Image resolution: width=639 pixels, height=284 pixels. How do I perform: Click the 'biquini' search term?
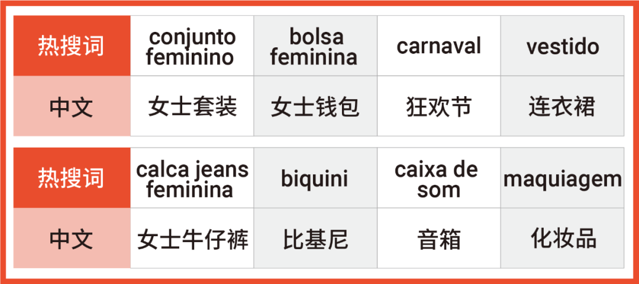pos(315,179)
